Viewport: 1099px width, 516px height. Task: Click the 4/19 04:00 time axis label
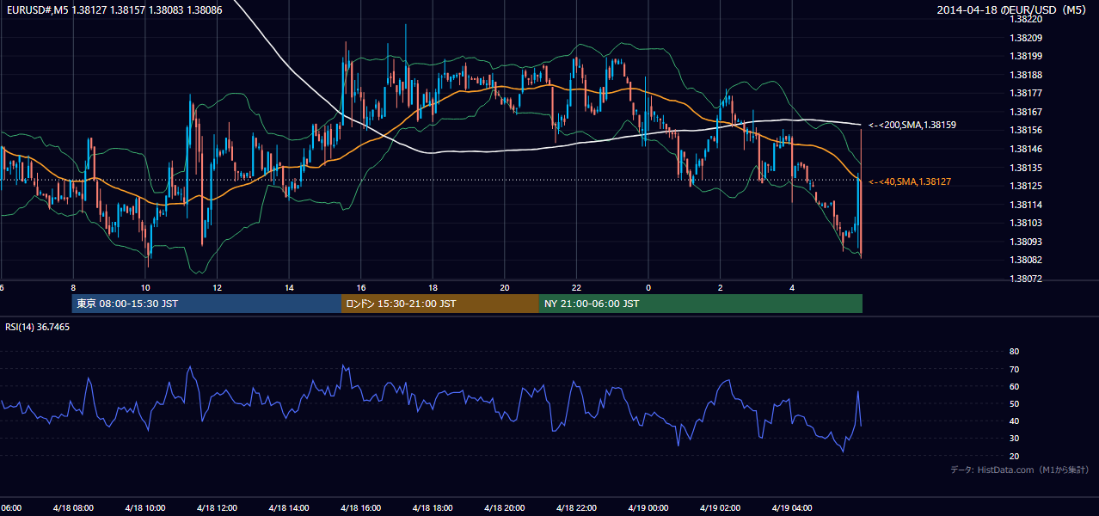pyautogui.click(x=792, y=508)
